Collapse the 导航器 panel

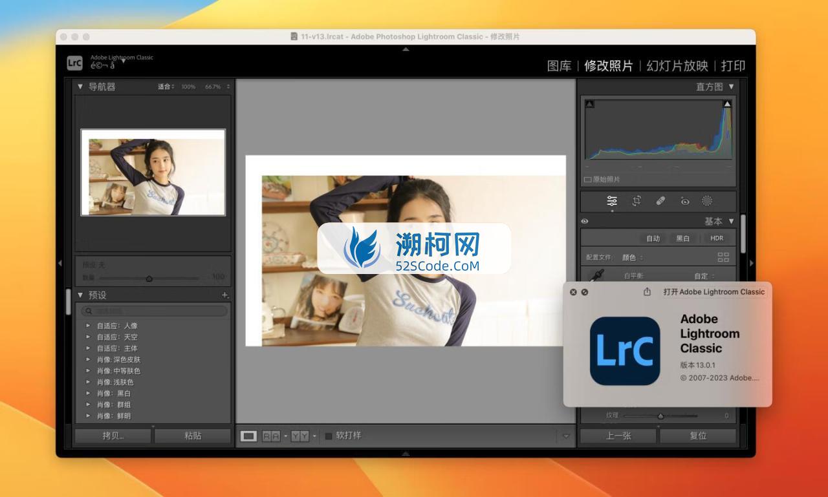[80, 86]
